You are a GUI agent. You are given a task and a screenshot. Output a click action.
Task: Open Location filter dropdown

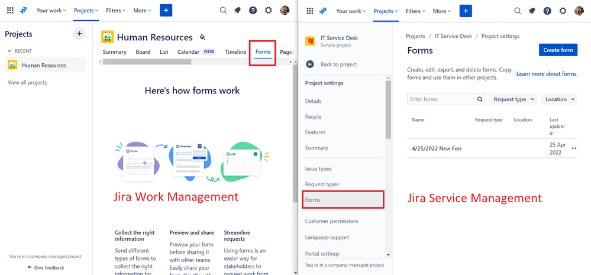pyautogui.click(x=559, y=99)
